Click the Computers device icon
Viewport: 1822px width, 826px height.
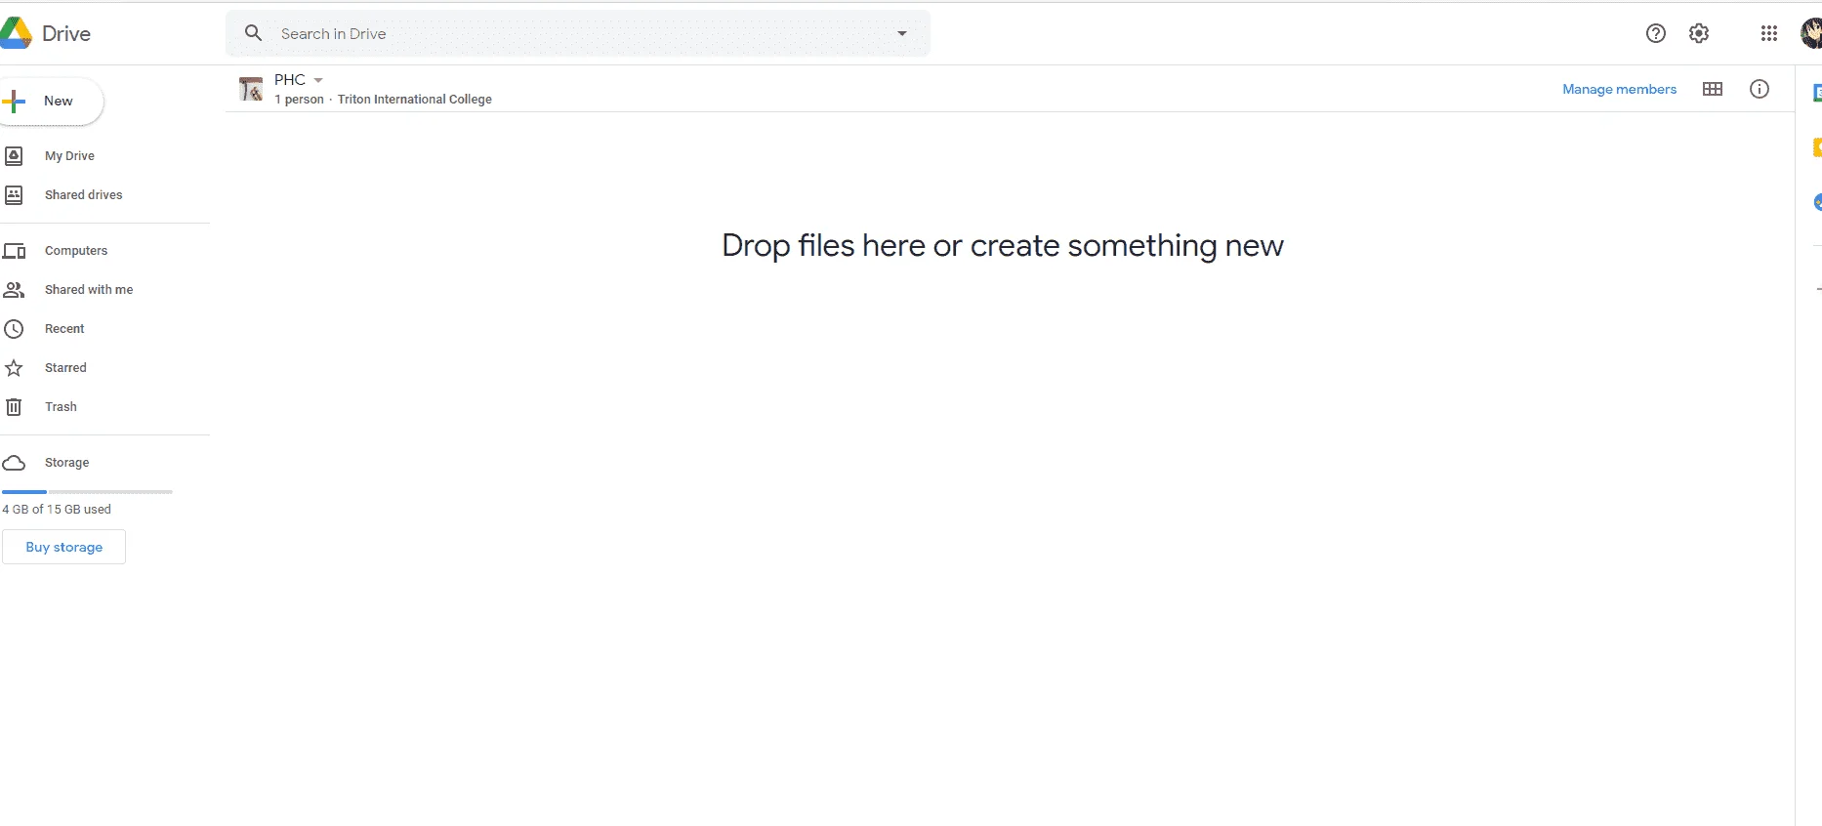tap(14, 251)
